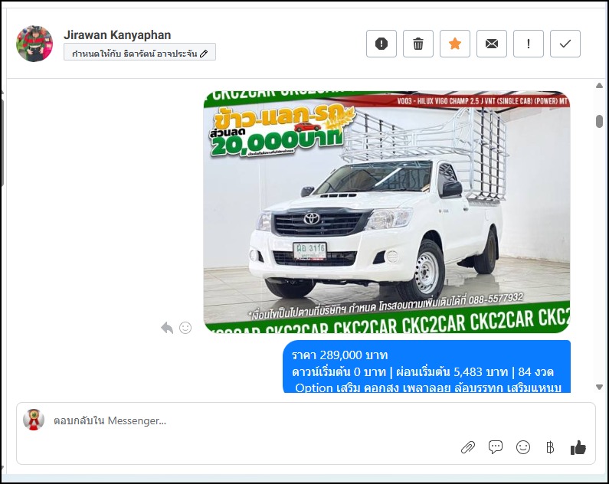Click the chat scrollbar thumb
Screen dimensions: 609x484
click(x=599, y=121)
